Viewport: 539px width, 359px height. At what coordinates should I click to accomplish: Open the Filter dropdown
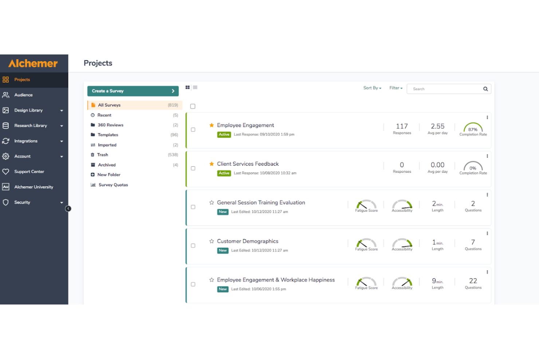[x=396, y=88]
